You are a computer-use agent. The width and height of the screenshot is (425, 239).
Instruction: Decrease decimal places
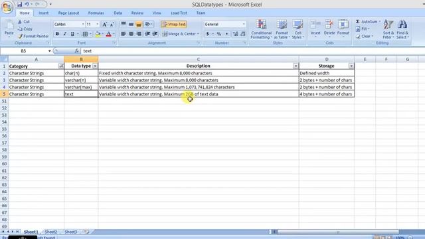pyautogui.click(x=243, y=34)
